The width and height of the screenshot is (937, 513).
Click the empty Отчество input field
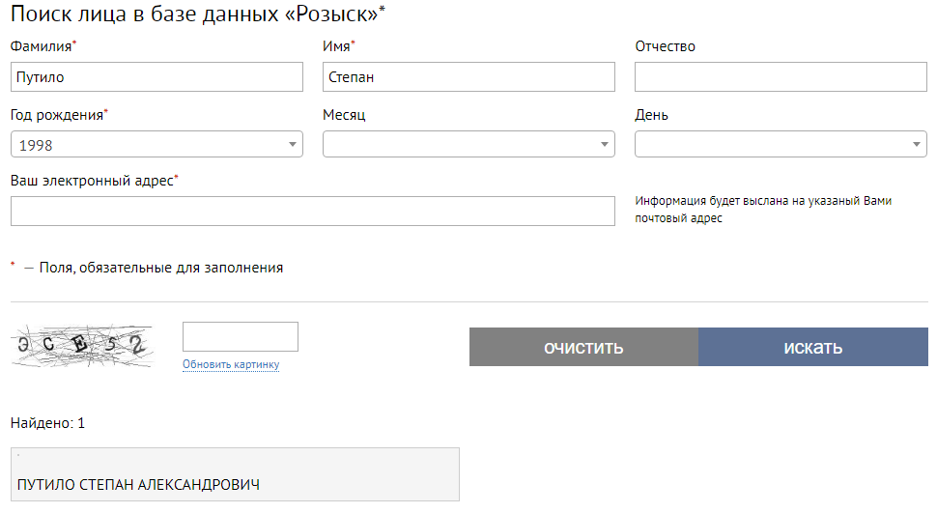pos(781,77)
